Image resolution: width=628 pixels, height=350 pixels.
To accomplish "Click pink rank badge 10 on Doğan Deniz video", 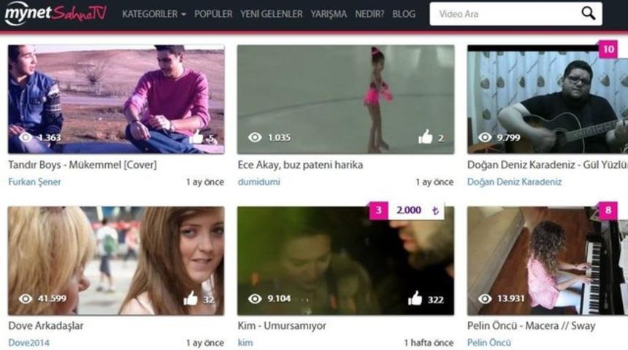I will (608, 49).
